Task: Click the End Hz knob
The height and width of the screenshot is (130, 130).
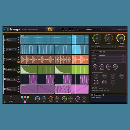Action: 108,67
